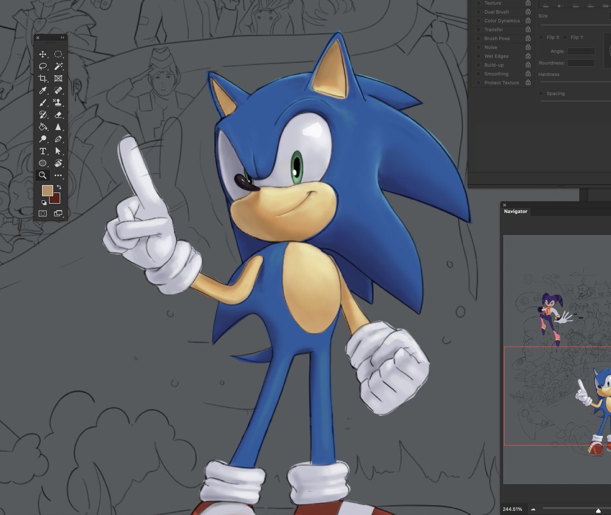
Task: Select the History Brush tool
Action: point(43,115)
